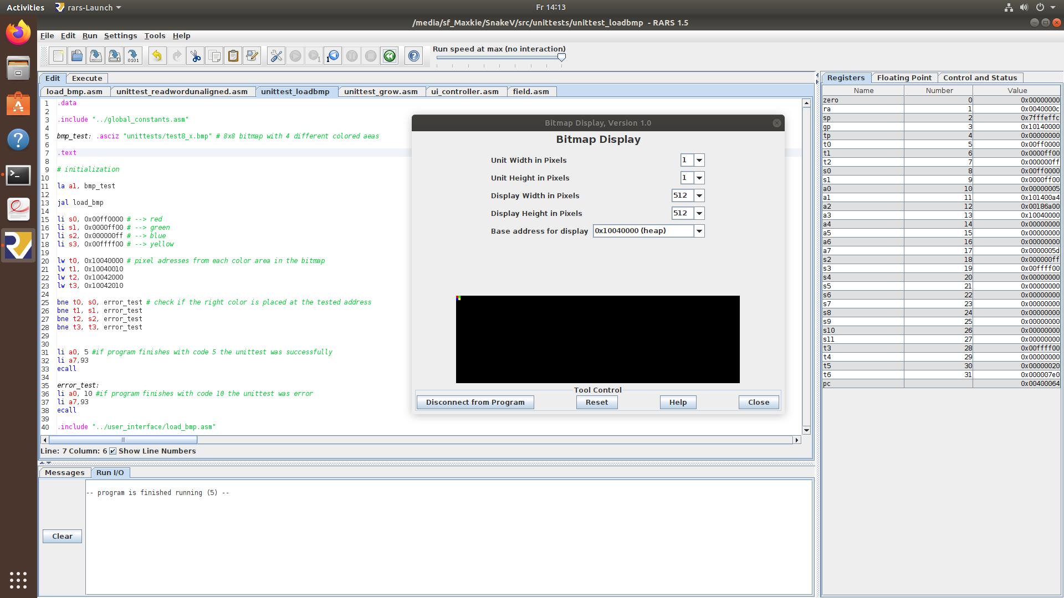This screenshot has width=1064, height=598.
Task: Undo the last edit with the yellow arrow
Action: 157,55
